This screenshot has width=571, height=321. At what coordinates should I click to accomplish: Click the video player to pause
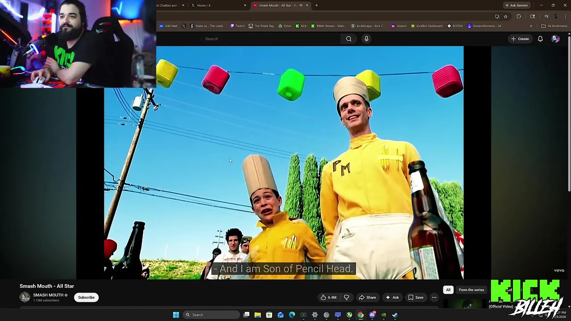click(x=284, y=163)
